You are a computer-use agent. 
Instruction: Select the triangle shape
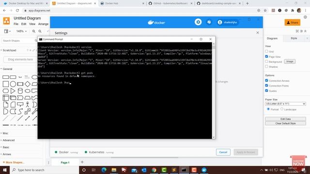click(x=13, y=91)
